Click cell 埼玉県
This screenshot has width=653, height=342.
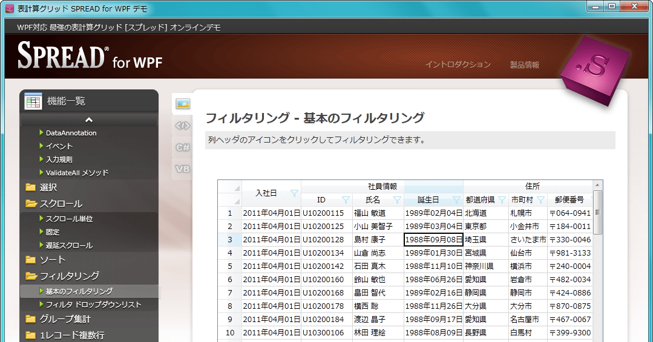(x=486, y=240)
